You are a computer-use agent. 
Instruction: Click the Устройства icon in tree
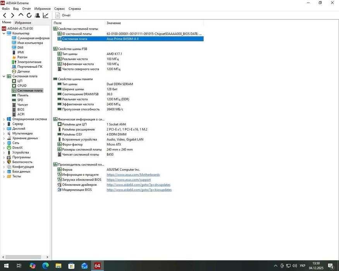point(9,153)
